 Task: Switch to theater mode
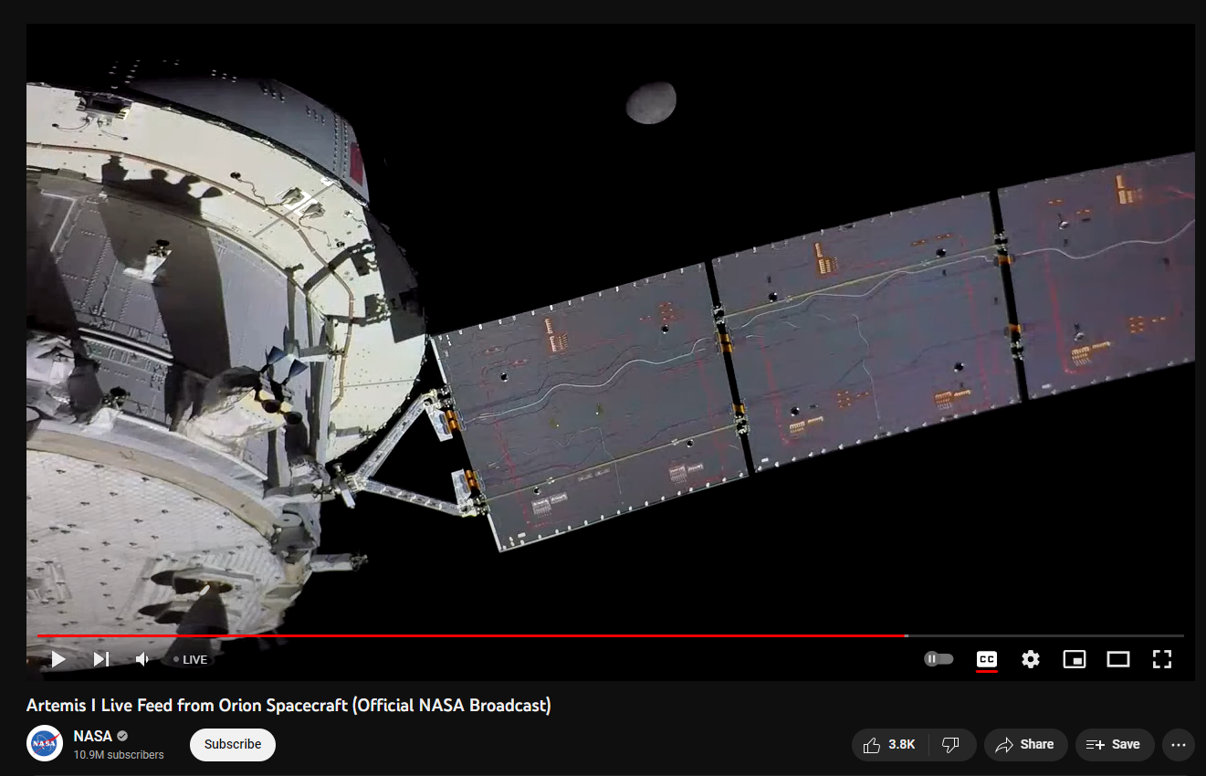[1118, 659]
